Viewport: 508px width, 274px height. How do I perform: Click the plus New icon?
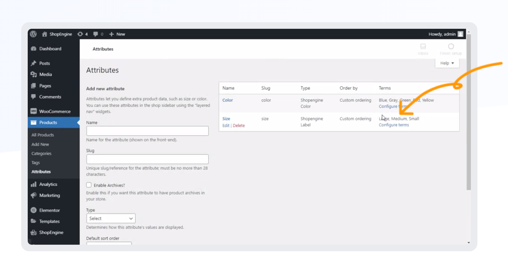point(111,34)
